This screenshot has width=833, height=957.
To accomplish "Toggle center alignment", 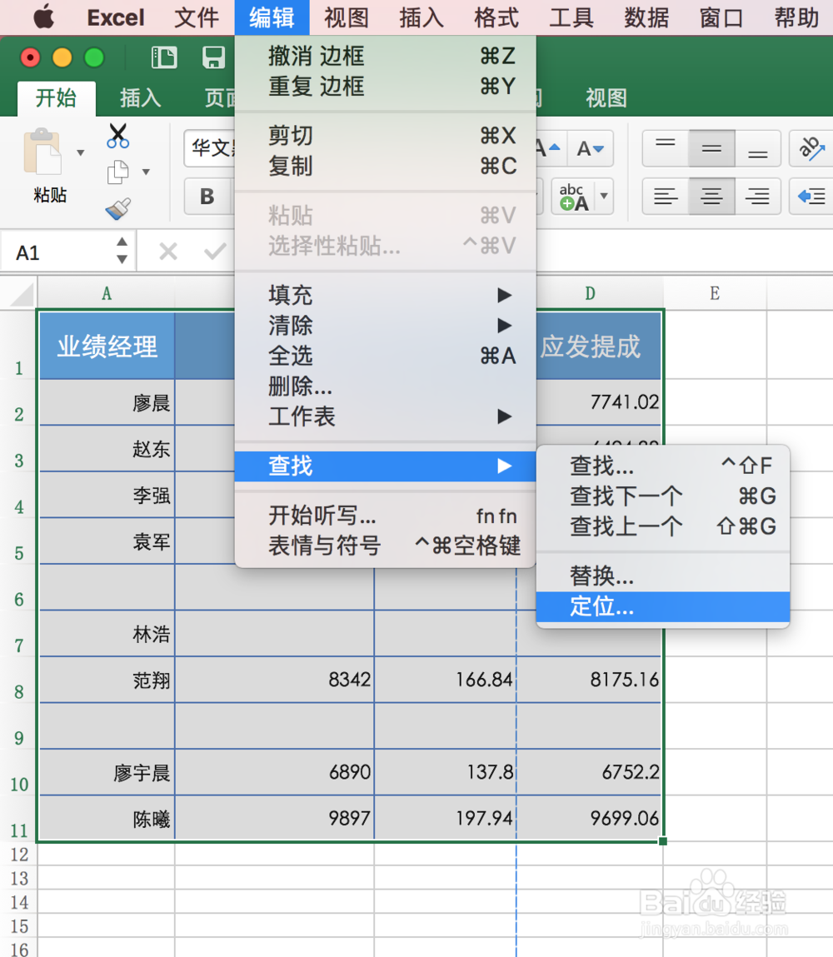I will pyautogui.click(x=711, y=197).
